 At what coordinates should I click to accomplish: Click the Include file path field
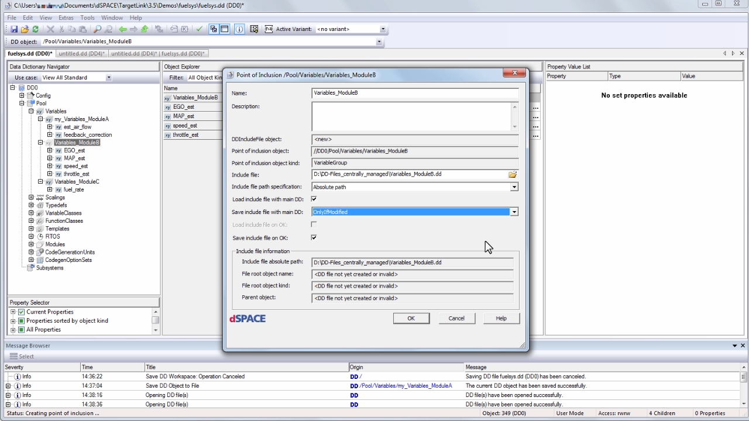click(410, 174)
